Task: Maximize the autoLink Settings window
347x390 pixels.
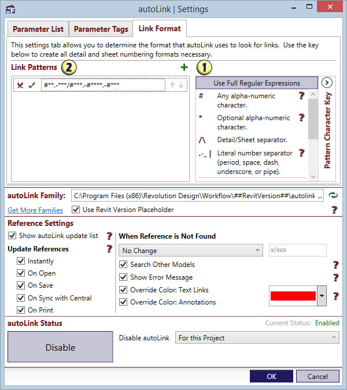Action: point(309,7)
